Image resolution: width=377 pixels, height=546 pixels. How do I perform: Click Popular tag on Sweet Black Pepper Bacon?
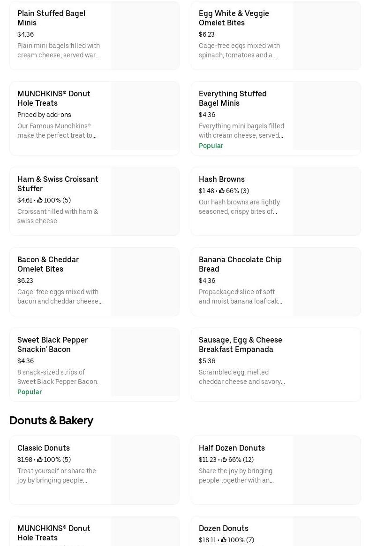pos(30,392)
